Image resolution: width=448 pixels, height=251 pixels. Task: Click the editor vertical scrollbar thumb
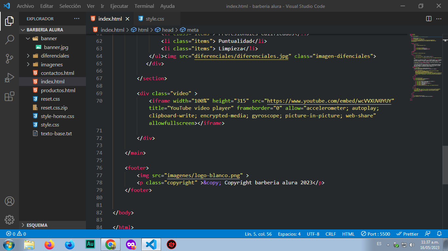pos(445,165)
